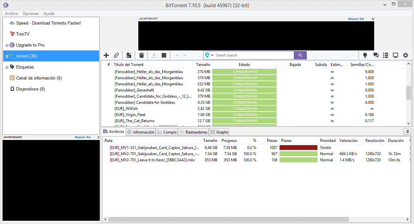The height and width of the screenshot is (224, 414).
Task: Open Preferences via the gear icon
Action: pos(406,55)
